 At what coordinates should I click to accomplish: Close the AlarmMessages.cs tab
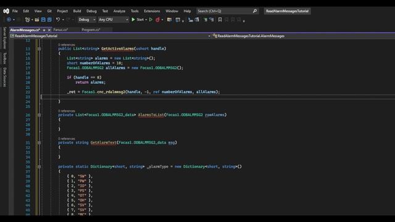pyautogui.click(x=49, y=30)
